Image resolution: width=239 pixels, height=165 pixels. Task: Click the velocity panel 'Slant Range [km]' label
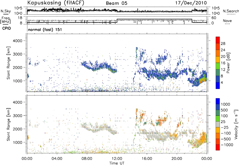point(8,124)
